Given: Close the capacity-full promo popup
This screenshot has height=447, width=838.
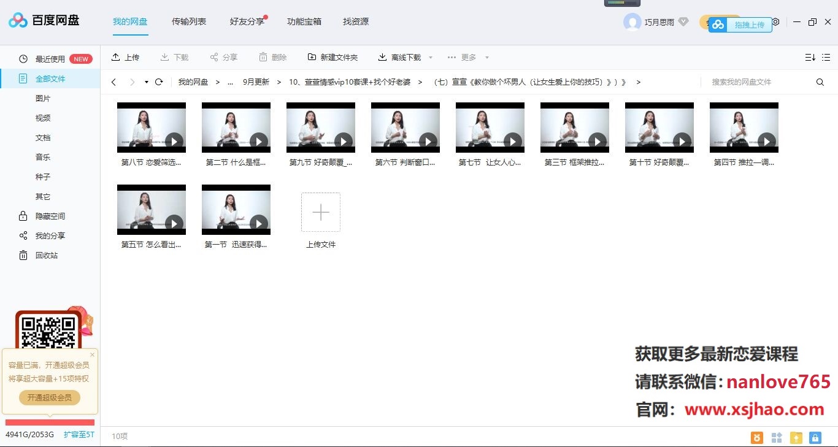Looking at the screenshot, I should 93,354.
